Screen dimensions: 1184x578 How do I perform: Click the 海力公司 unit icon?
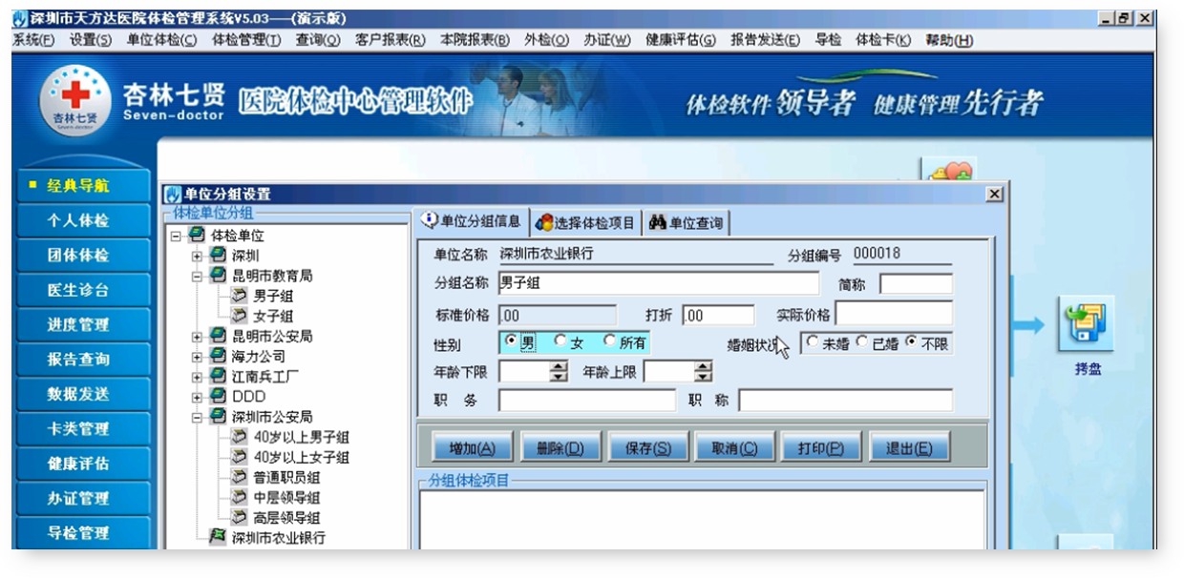[x=218, y=356]
